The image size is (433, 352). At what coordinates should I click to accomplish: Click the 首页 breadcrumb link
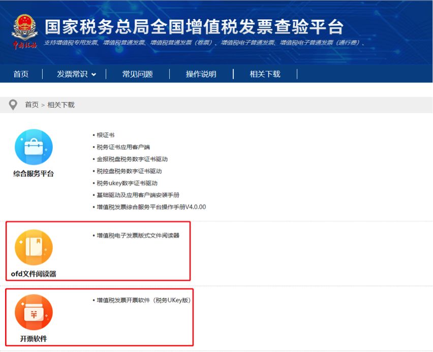pyautogui.click(x=32, y=105)
